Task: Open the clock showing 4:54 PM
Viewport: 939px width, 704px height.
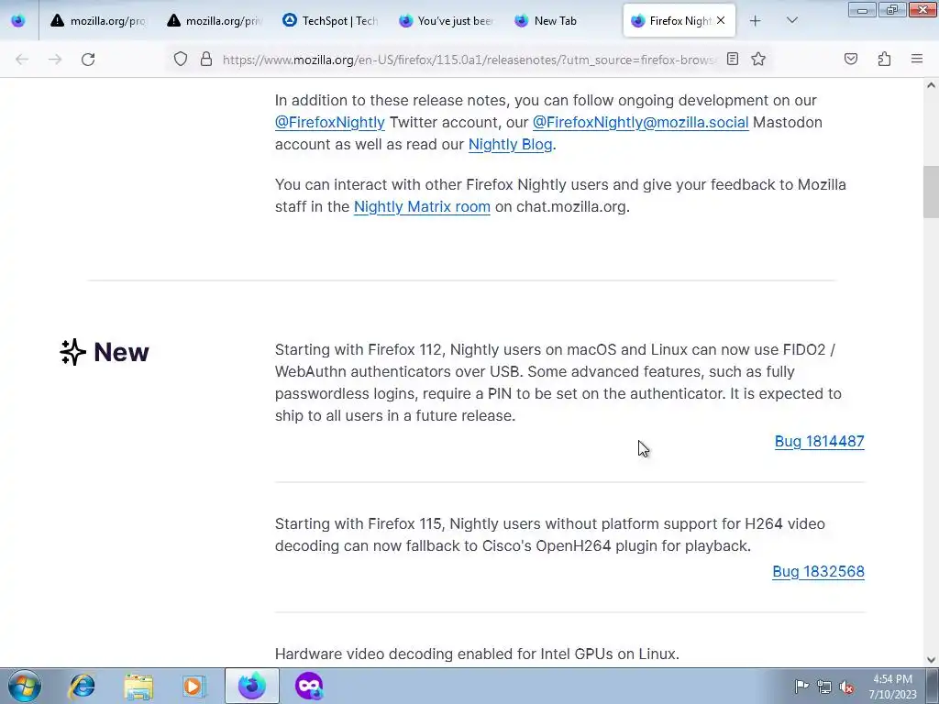Action: click(893, 686)
